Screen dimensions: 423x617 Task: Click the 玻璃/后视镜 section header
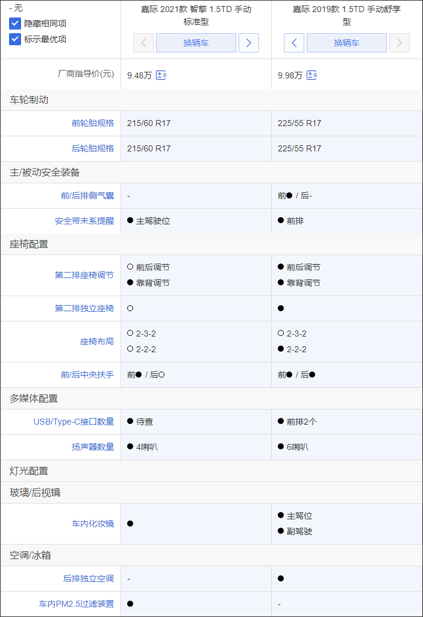pos(35,493)
